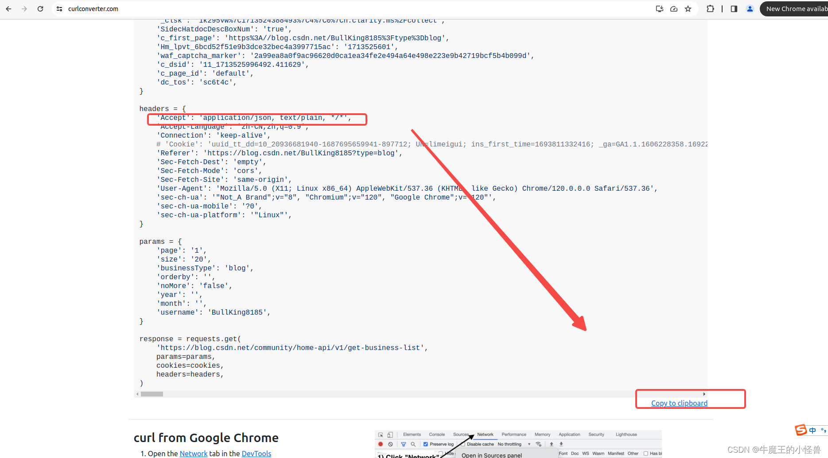Click the 'sec-ch-ua-mobile': '?0' line
The height and width of the screenshot is (458, 828).
point(209,206)
